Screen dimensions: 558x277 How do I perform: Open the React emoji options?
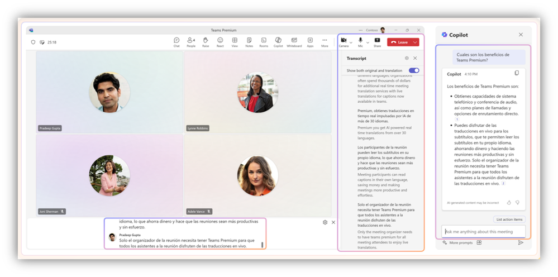[x=220, y=42]
